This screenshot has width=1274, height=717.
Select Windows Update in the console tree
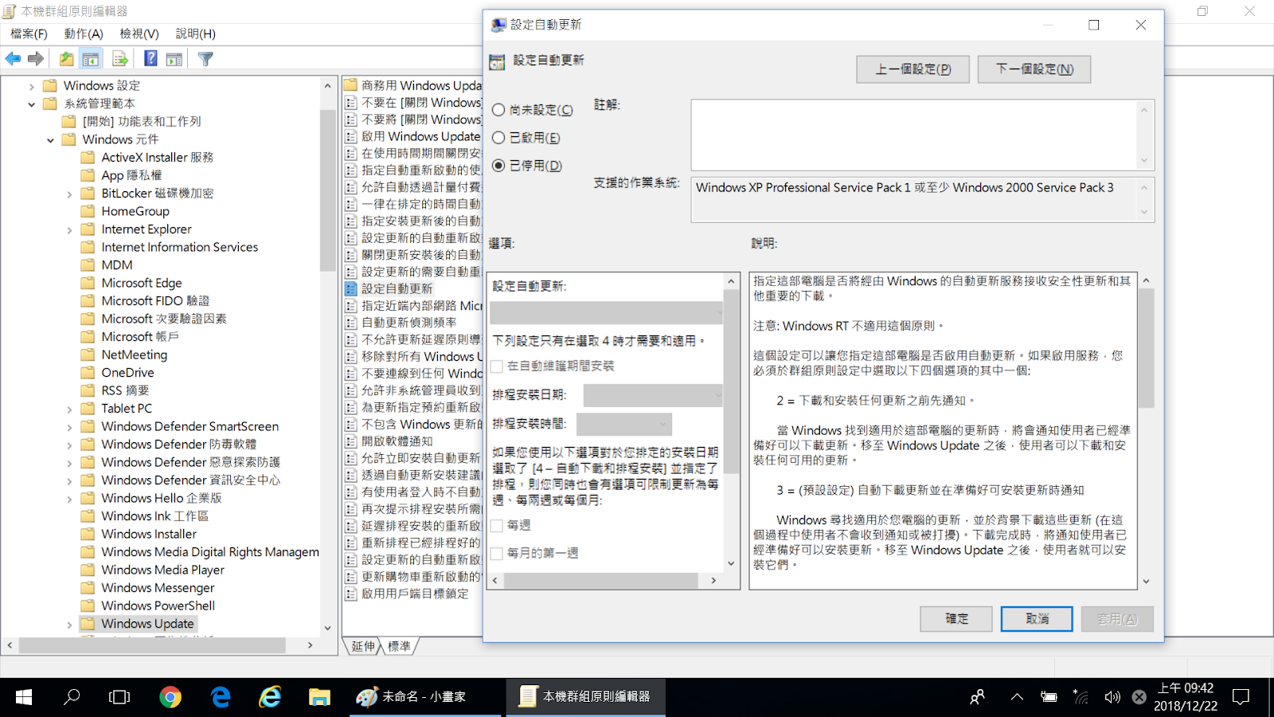147,624
